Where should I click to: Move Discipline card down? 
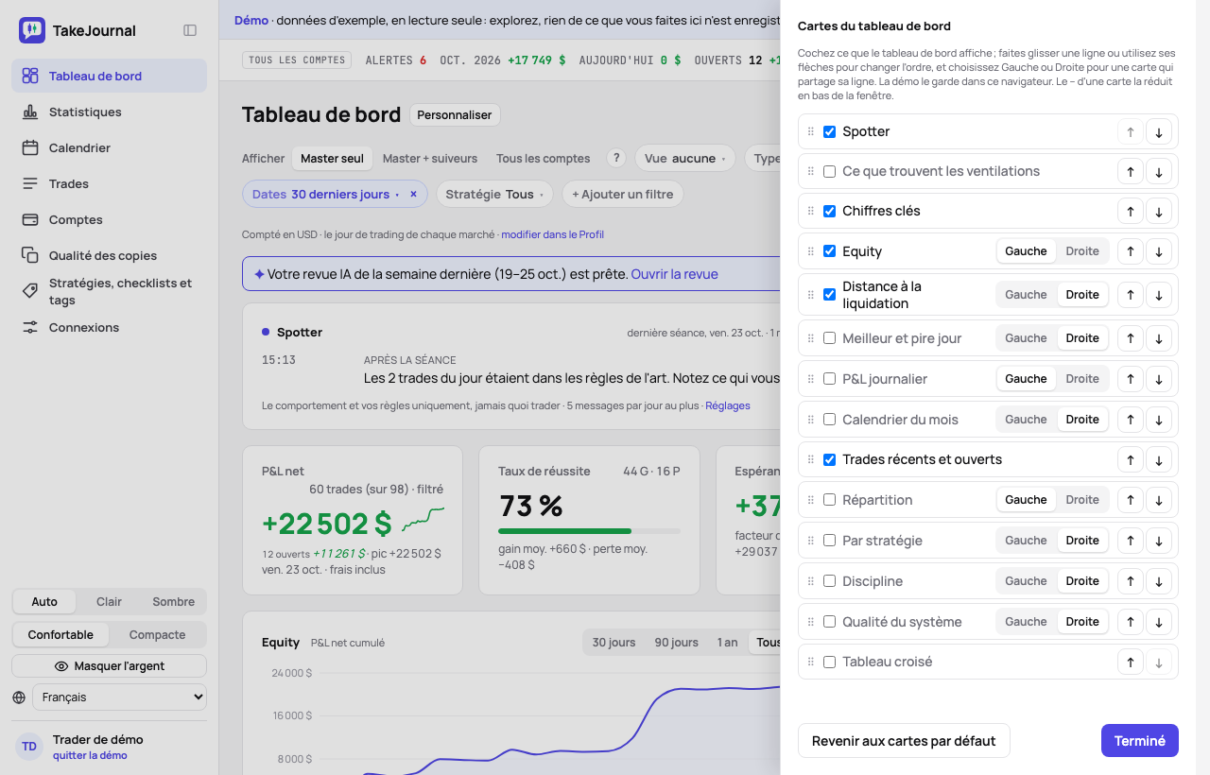pyautogui.click(x=1159, y=581)
